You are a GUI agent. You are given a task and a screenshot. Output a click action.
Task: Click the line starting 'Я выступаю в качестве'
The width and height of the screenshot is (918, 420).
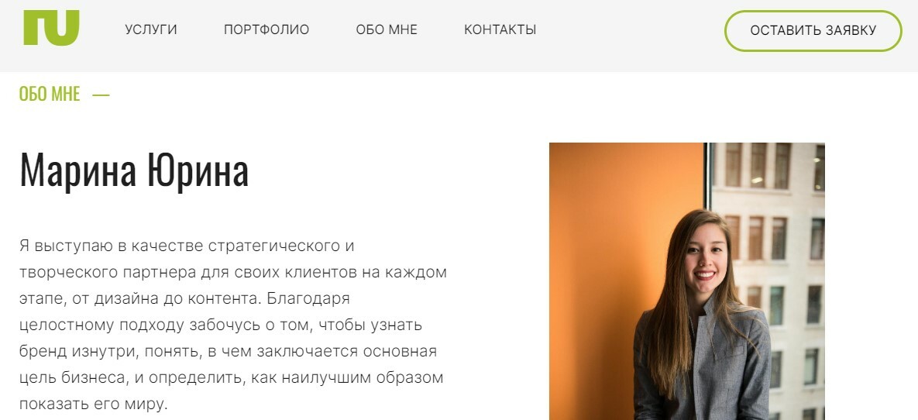coord(187,246)
